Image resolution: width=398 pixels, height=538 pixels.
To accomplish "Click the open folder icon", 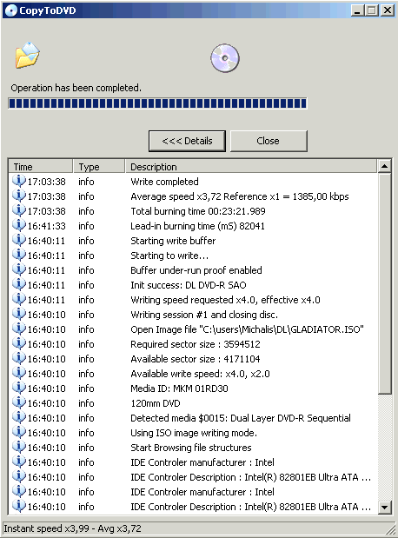I will pyautogui.click(x=28, y=56).
